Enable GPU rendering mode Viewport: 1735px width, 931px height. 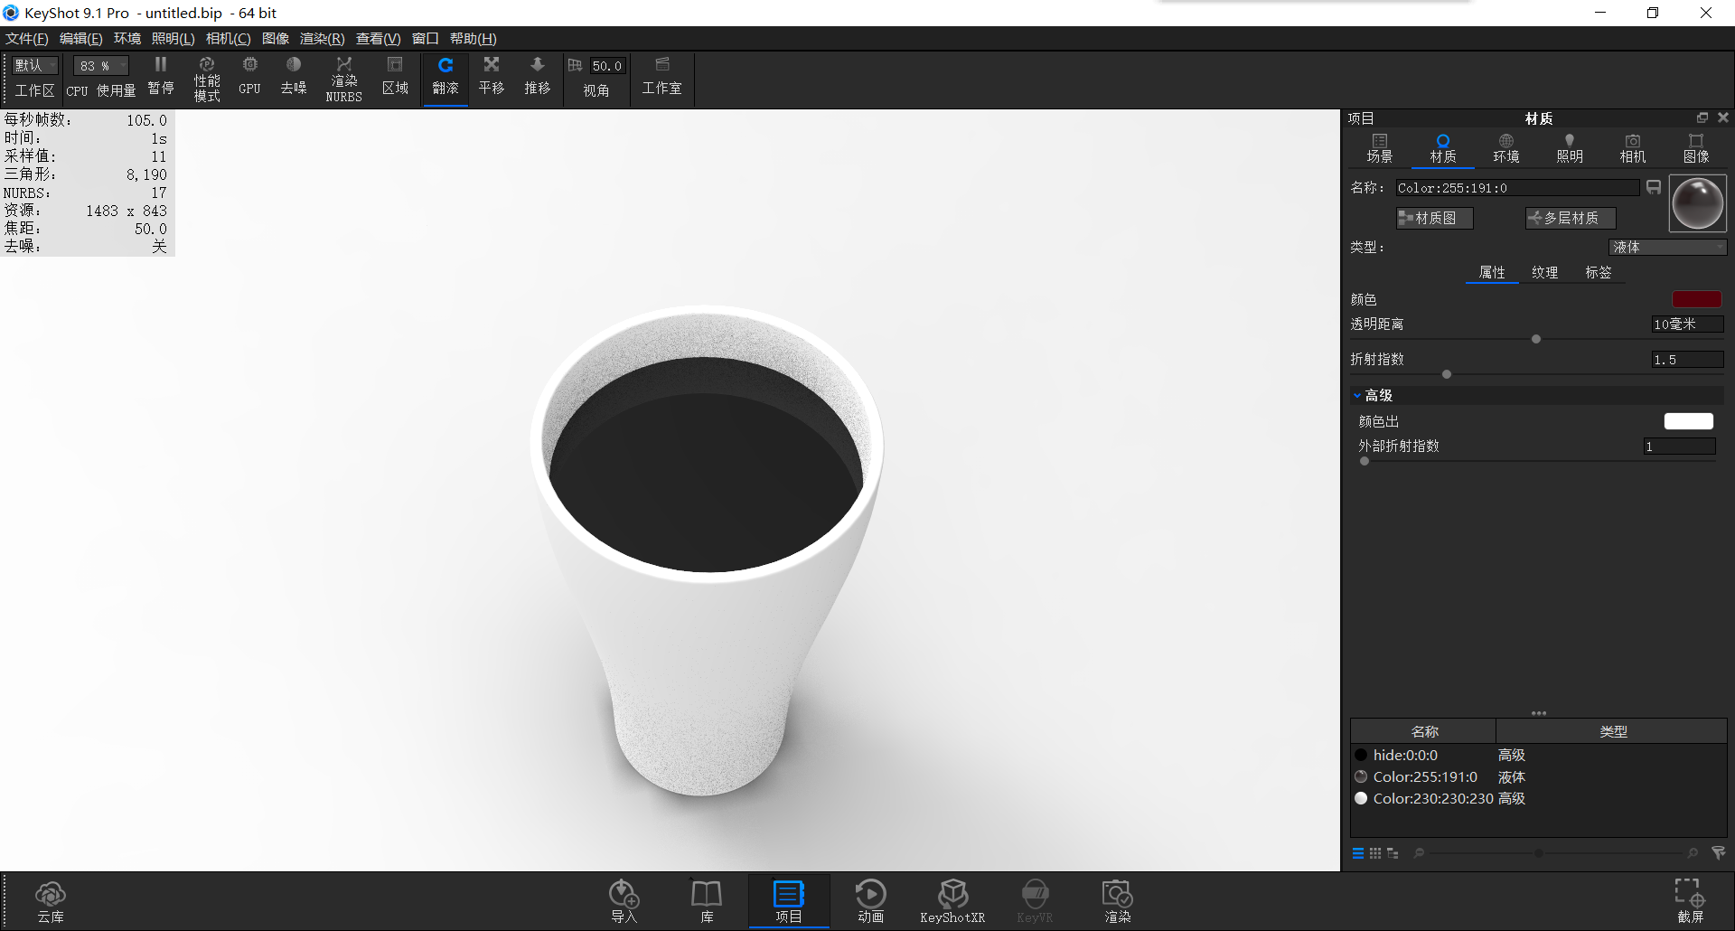(x=249, y=77)
